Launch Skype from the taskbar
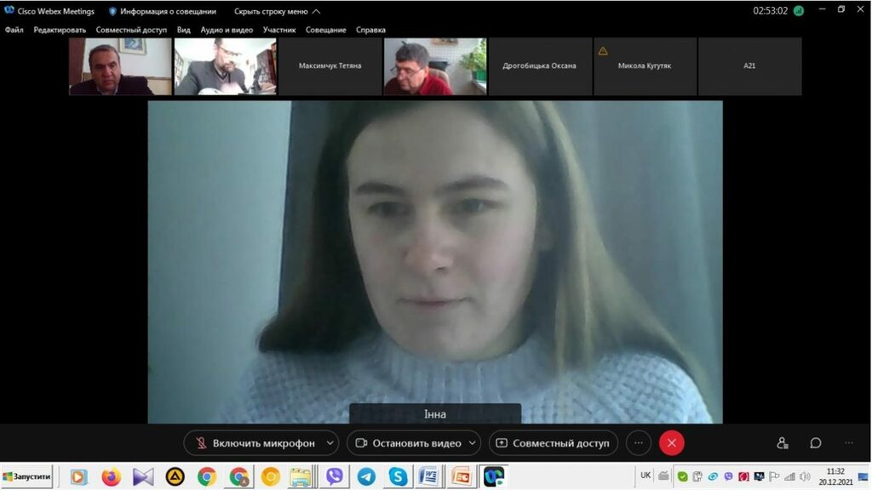872x490 pixels. pos(398,476)
